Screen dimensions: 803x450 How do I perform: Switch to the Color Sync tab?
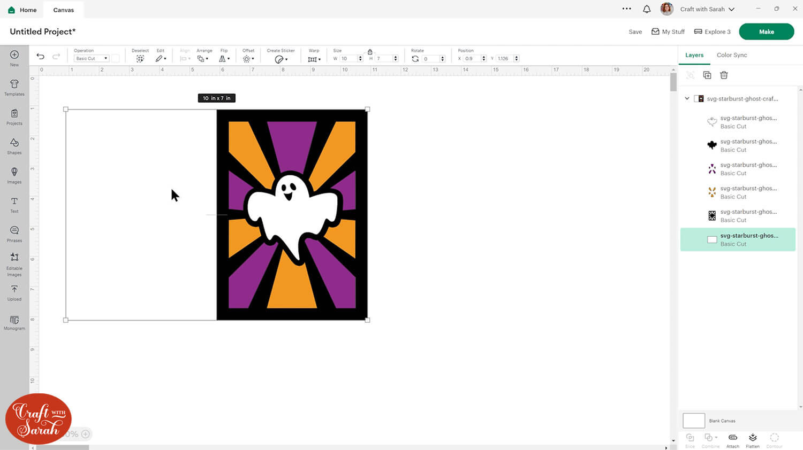731,55
